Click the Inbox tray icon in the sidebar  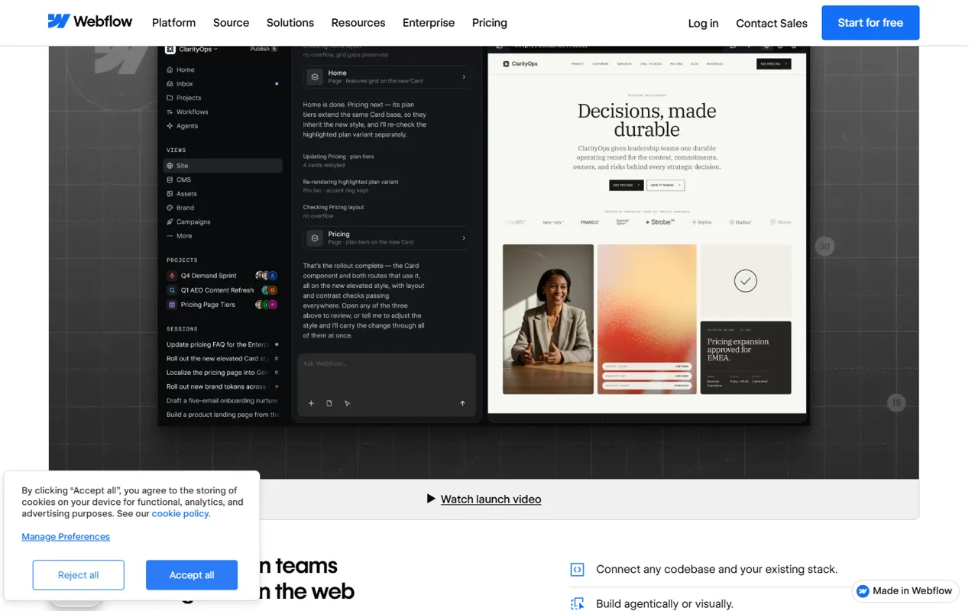pos(170,84)
